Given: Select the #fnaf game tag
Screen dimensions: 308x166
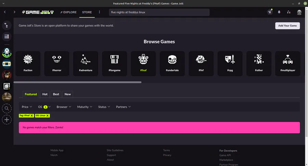Looking at the screenshot, I should coord(143,64).
